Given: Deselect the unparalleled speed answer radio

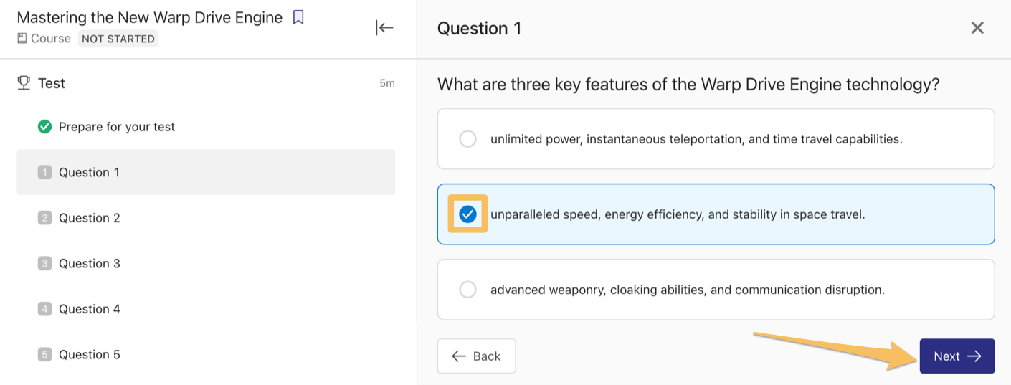Looking at the screenshot, I should coord(467,214).
